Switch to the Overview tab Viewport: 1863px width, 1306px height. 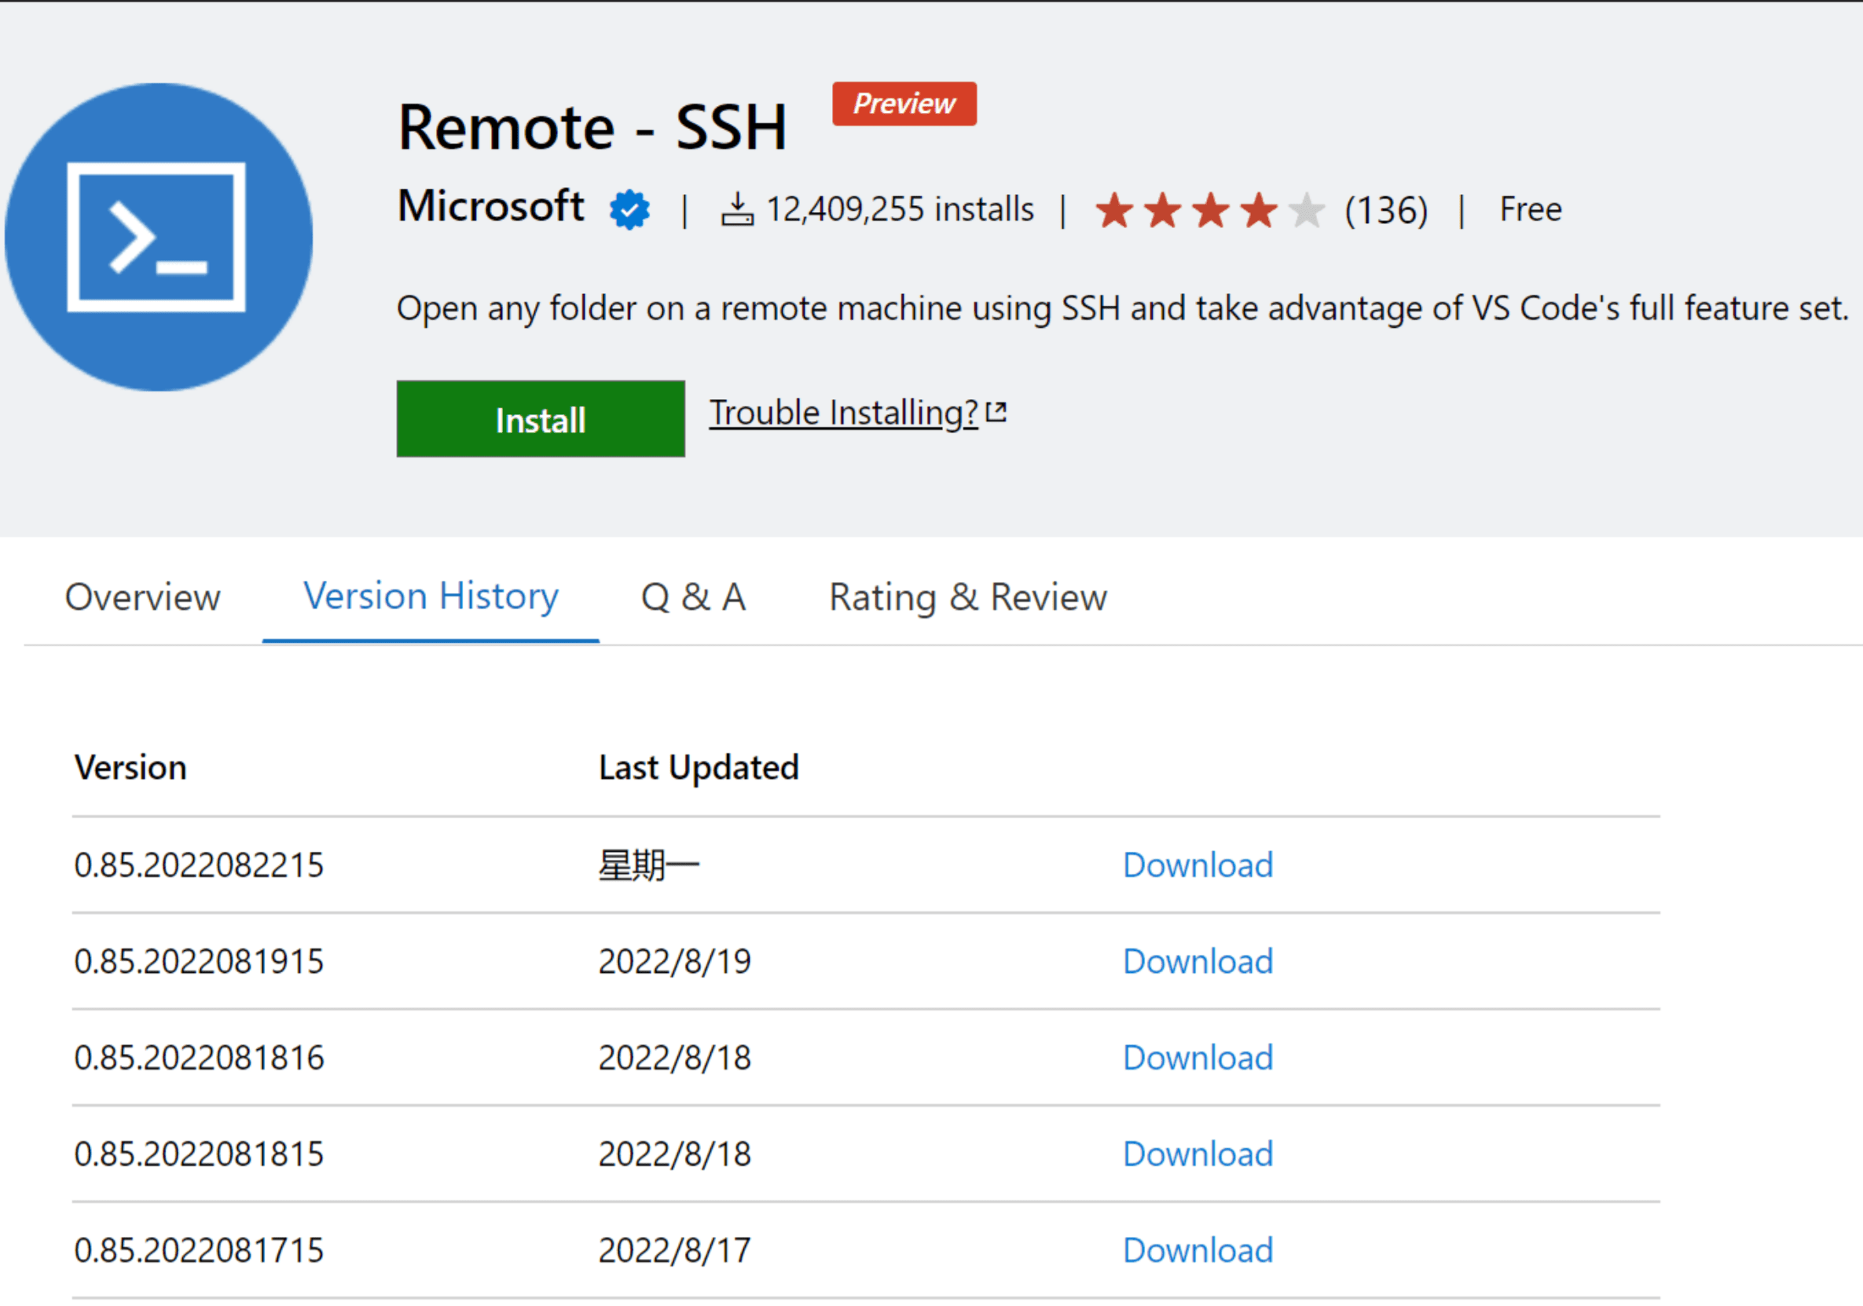143,597
